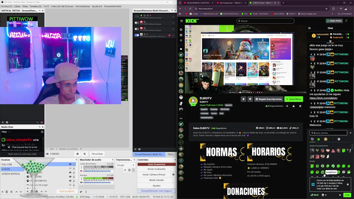This screenshot has height=199, width=354.
Task: Mute Audio del escritorio speaker icon
Action: [x=82, y=171]
